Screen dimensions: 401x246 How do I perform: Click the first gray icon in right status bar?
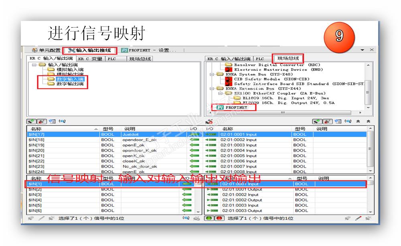[347, 218]
